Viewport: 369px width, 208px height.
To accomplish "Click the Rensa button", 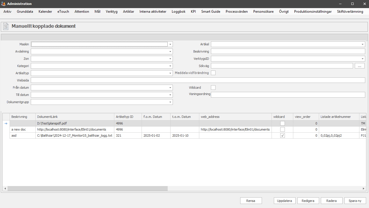I will [x=251, y=201].
